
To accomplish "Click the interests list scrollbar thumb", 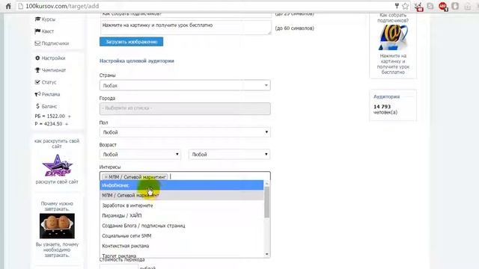I will [266, 202].
